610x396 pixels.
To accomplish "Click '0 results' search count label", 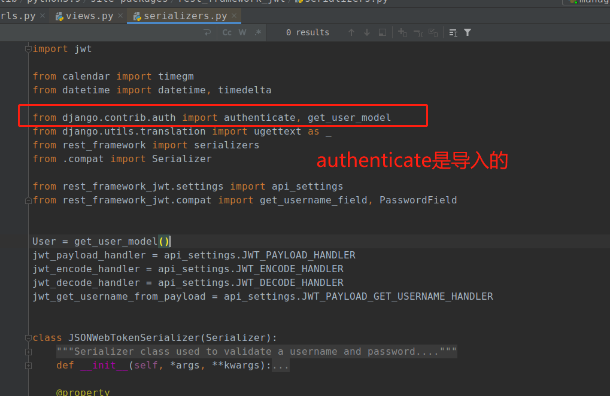I will tap(307, 33).
